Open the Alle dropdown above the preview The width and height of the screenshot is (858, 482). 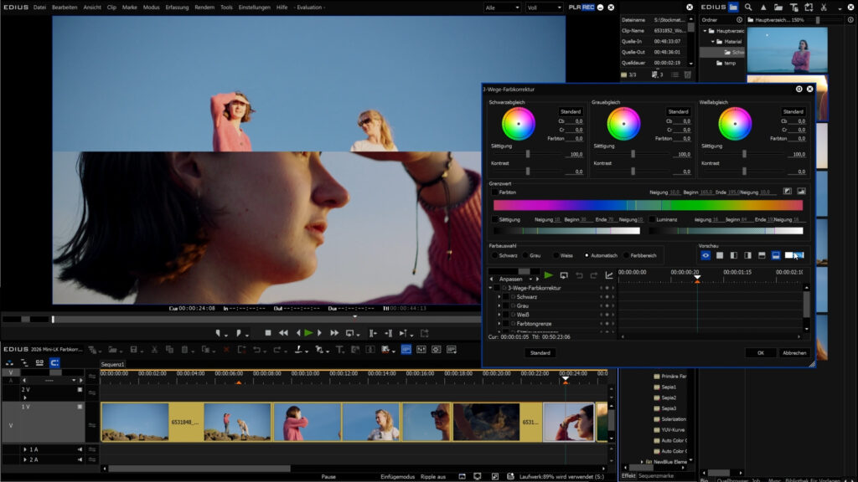501,8
